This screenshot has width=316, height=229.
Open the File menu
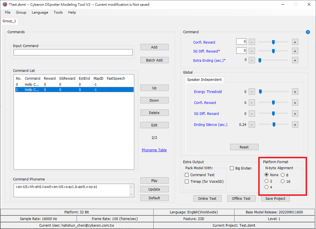tap(8, 12)
